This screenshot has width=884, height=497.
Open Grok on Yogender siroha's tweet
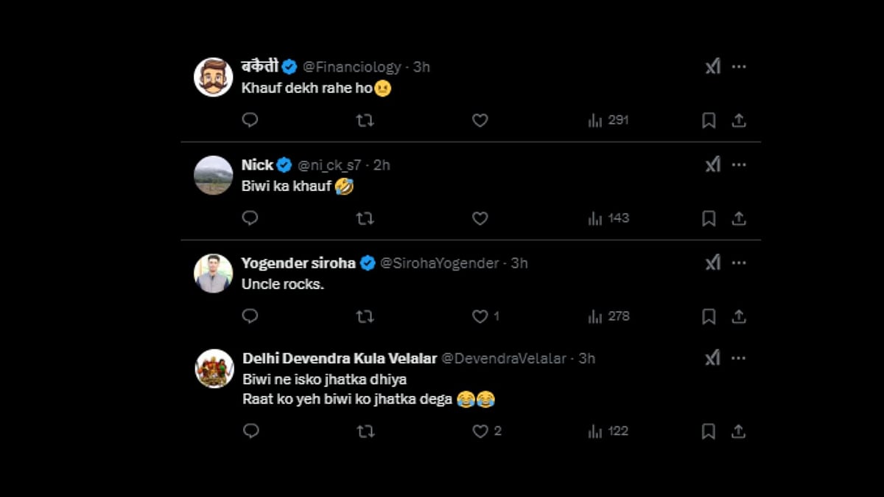[x=712, y=263]
